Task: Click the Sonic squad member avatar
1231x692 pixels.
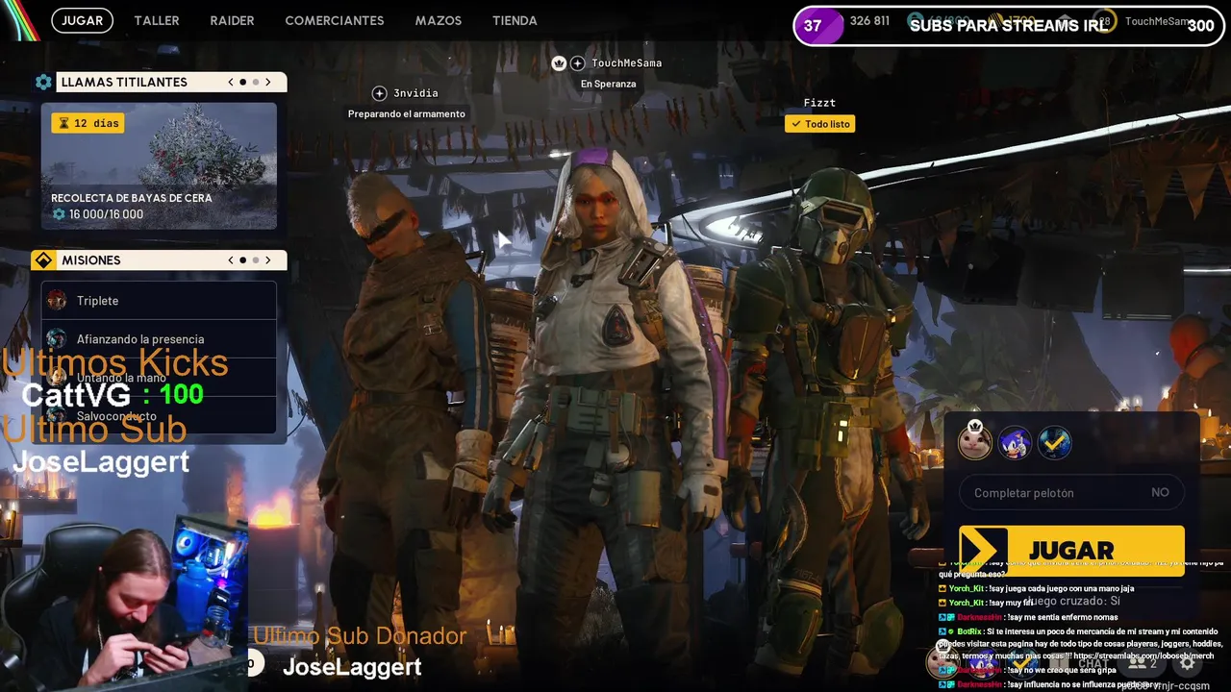Action: 1015,443
